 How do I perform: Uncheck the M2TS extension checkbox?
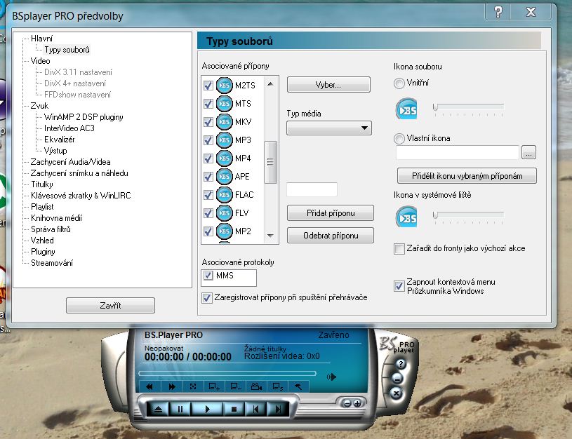(x=208, y=86)
